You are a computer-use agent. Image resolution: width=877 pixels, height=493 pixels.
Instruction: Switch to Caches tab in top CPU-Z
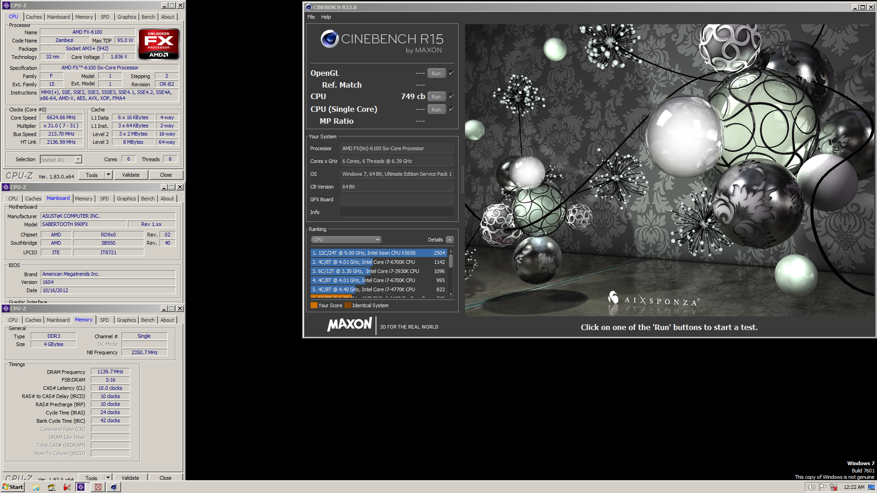coord(34,17)
